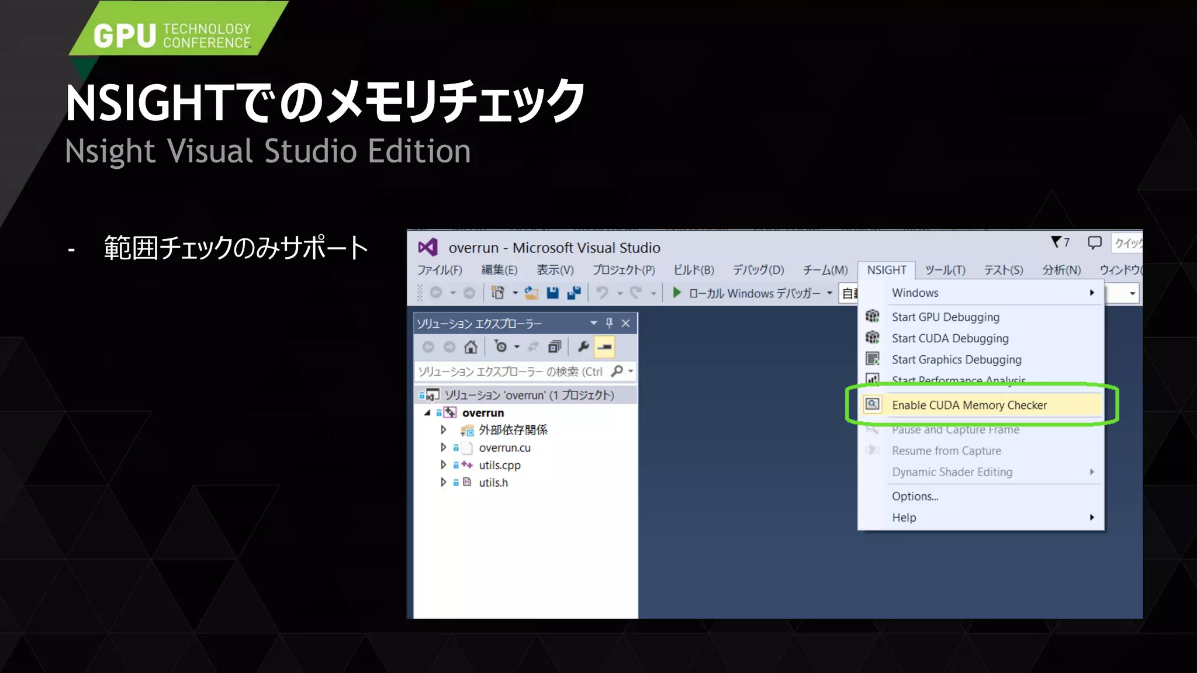This screenshot has width=1197, height=673.
Task: Select overrun.cu file
Action: tap(504, 448)
